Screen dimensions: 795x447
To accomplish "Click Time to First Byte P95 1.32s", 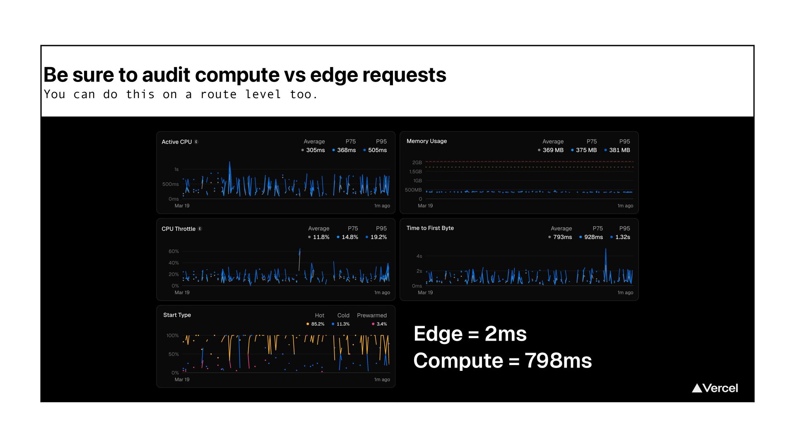I will [622, 237].
